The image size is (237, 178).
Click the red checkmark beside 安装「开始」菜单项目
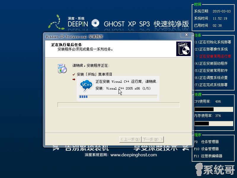74,74
